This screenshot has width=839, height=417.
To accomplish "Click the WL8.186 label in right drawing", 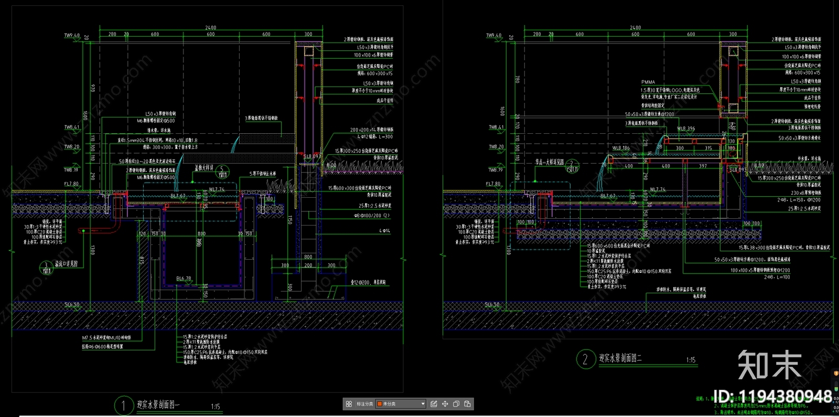I will coord(621,148).
